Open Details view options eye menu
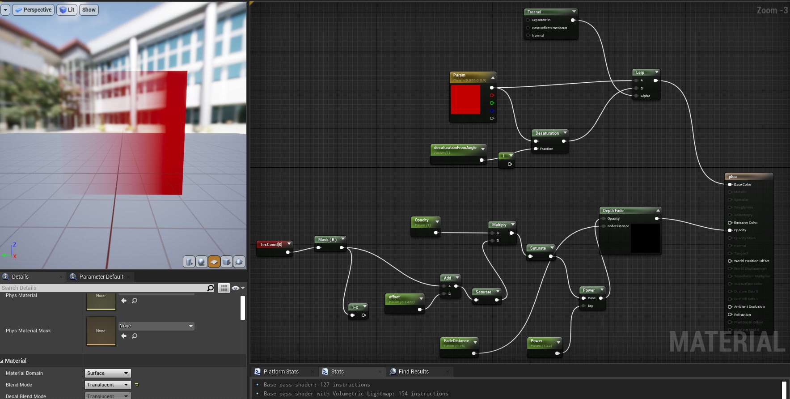Image resolution: width=790 pixels, height=399 pixels. pyautogui.click(x=238, y=288)
